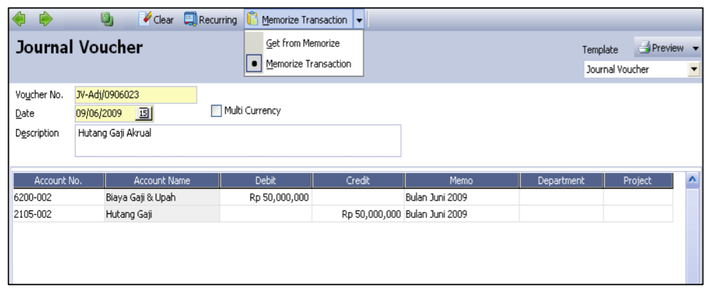Click the Description text box
The width and height of the screenshot is (715, 294).
(237, 140)
